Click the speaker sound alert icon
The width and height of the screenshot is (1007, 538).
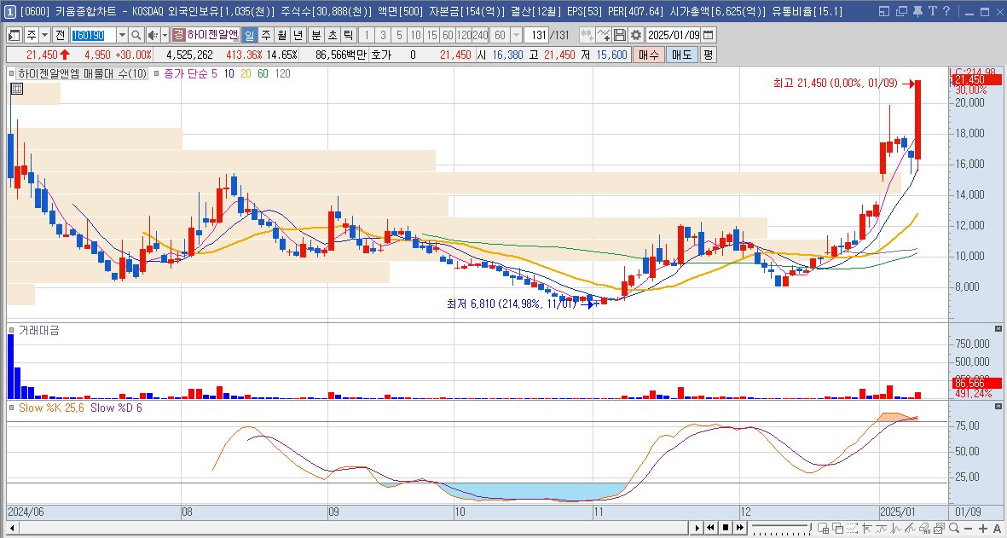click(153, 35)
